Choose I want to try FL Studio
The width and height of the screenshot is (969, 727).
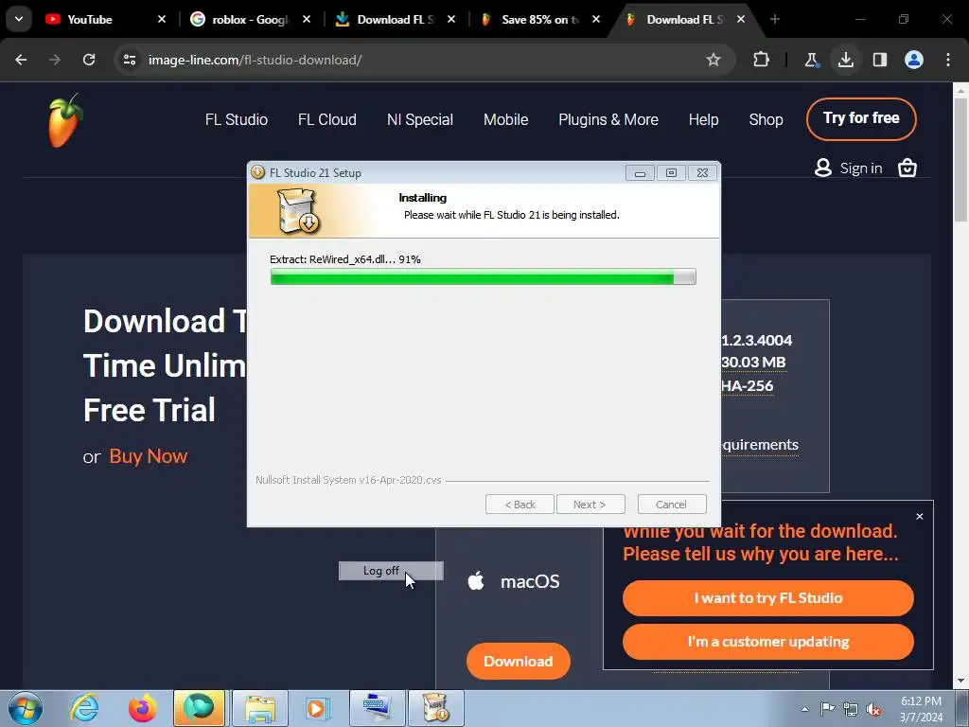coord(768,598)
